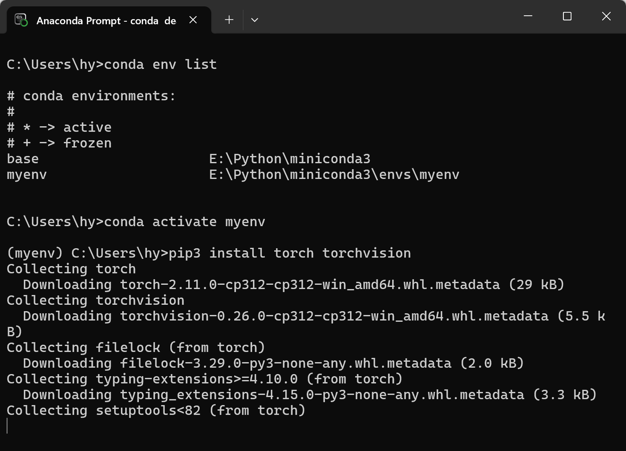The width and height of the screenshot is (626, 451).
Task: Click the filelock-3.29.0 wheel filename
Action: coord(286,363)
